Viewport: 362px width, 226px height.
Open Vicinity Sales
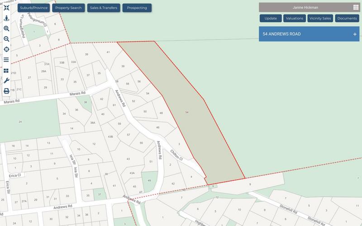[319, 19]
